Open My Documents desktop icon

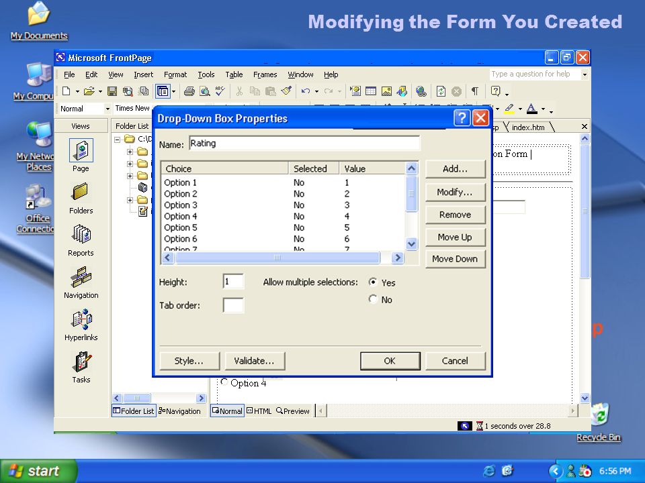(39, 21)
